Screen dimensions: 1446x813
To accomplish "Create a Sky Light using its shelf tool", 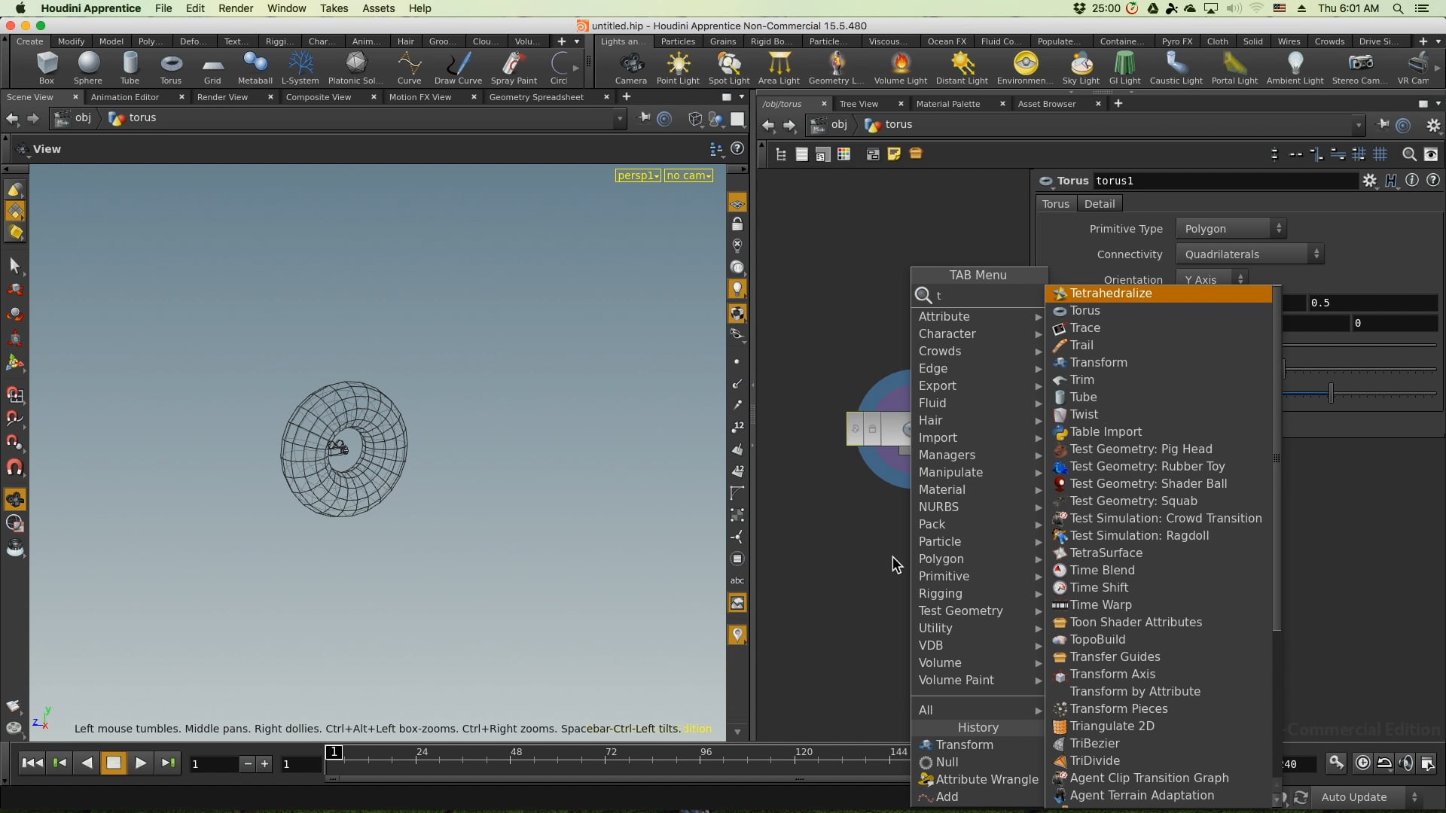I will (1081, 68).
